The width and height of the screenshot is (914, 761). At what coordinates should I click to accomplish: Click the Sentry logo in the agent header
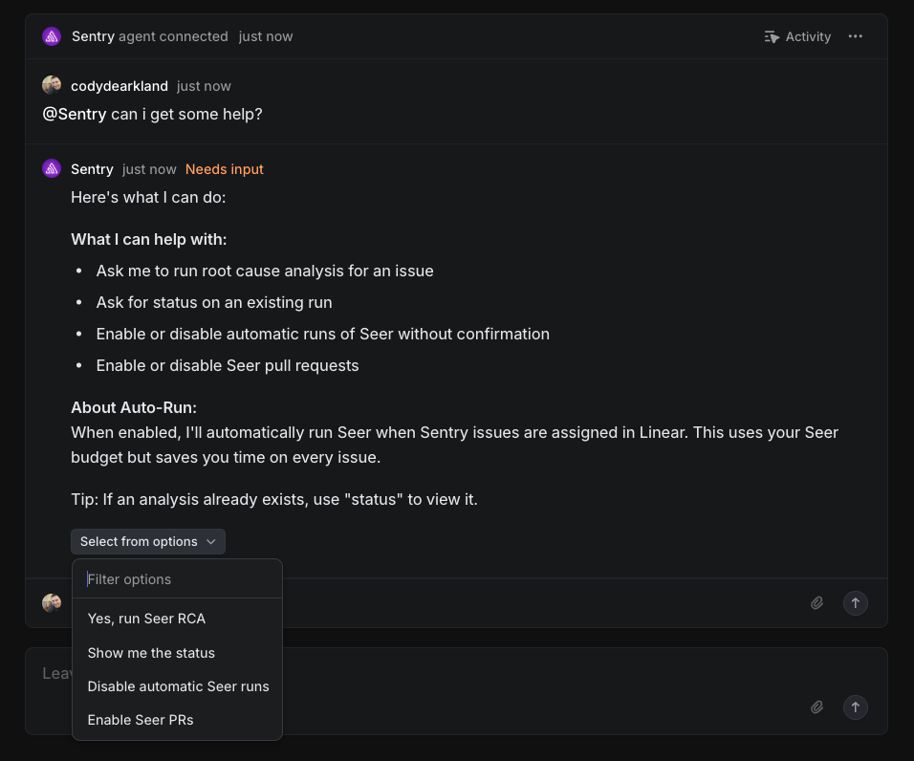[52, 36]
